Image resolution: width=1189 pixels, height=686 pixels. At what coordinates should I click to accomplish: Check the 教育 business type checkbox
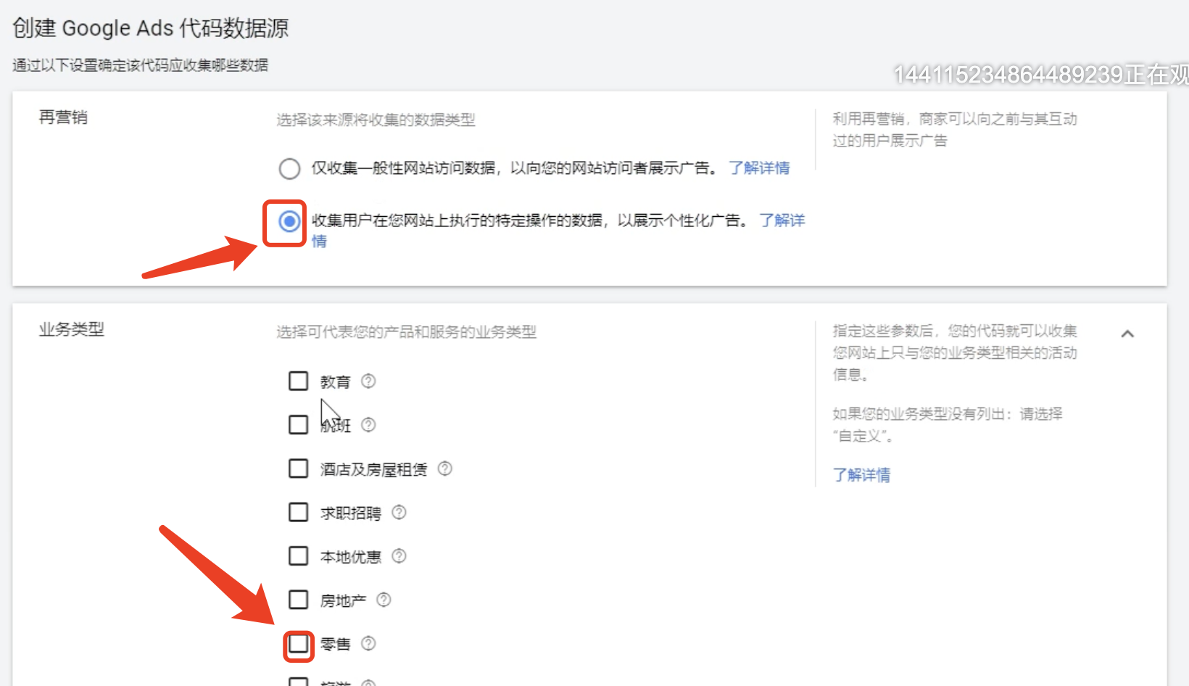298,381
